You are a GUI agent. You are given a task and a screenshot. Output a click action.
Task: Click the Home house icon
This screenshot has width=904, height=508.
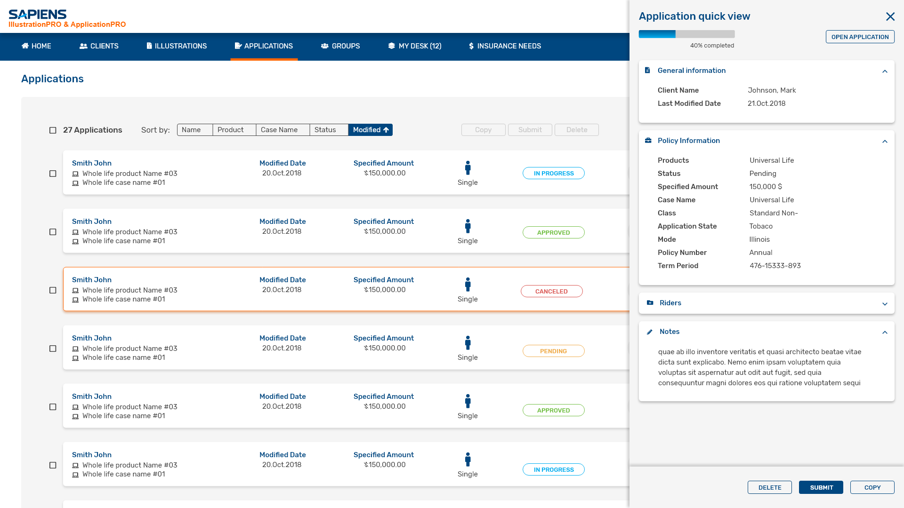pos(25,46)
